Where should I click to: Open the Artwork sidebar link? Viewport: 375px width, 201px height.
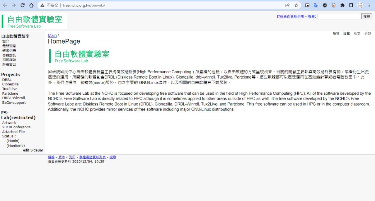coord(9,123)
